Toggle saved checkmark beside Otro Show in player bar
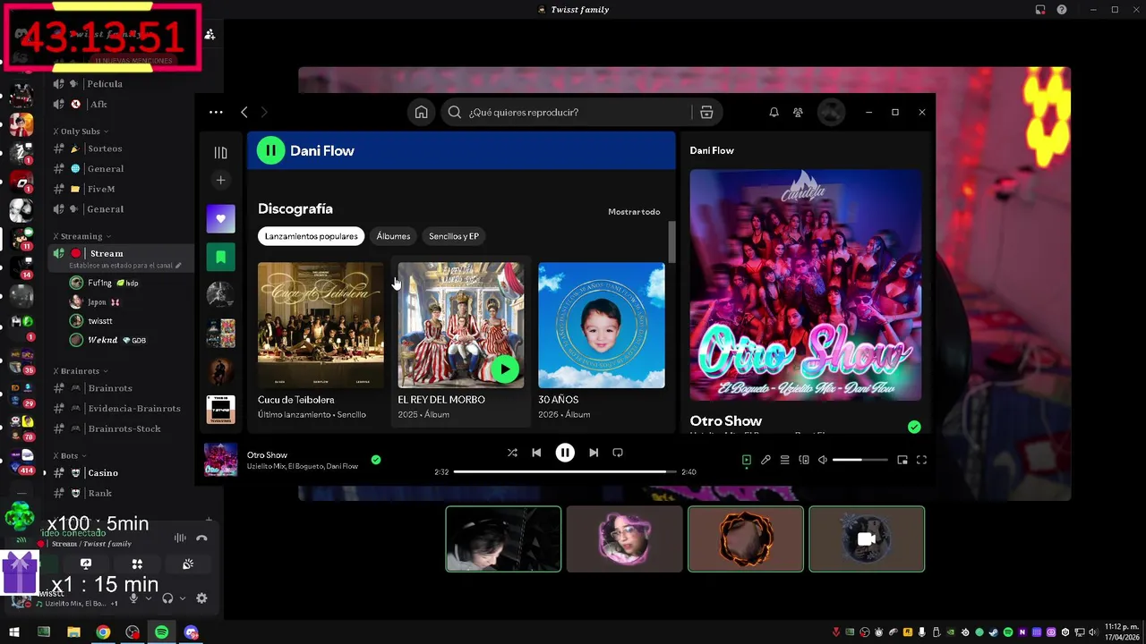The height and width of the screenshot is (644, 1146). point(376,460)
